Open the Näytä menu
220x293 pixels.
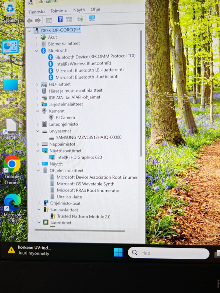[79, 10]
